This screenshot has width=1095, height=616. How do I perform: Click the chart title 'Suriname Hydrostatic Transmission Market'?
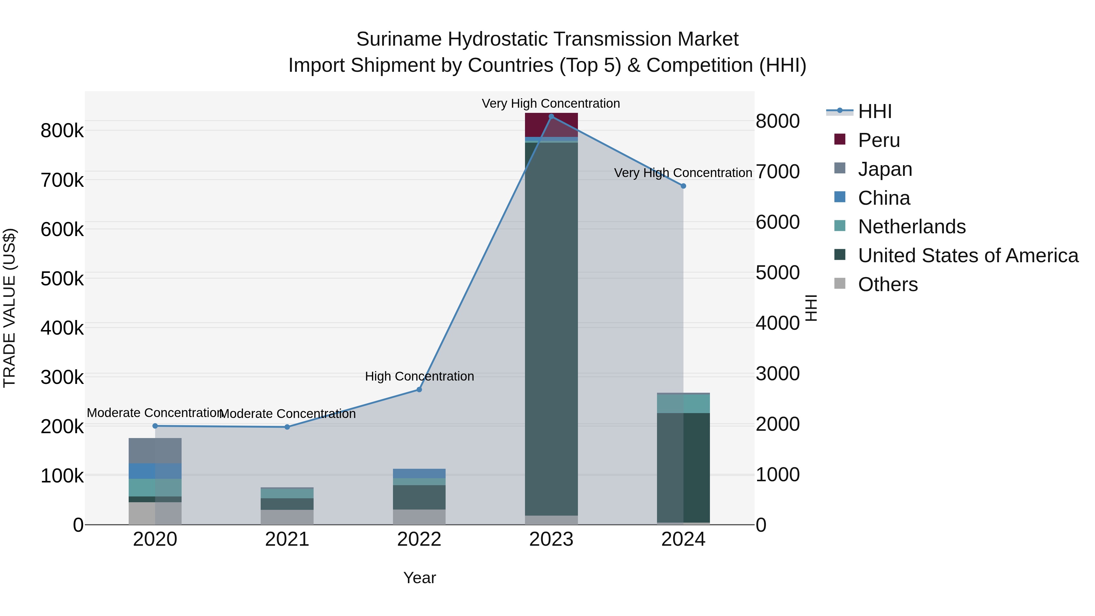547,39
